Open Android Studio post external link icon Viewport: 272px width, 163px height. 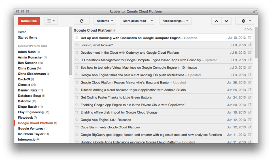pos(250,90)
